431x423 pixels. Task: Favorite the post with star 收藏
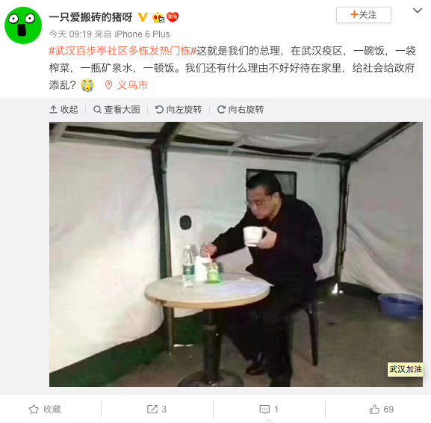click(45, 410)
